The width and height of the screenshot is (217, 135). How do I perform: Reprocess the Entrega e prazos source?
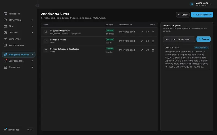click(148, 41)
